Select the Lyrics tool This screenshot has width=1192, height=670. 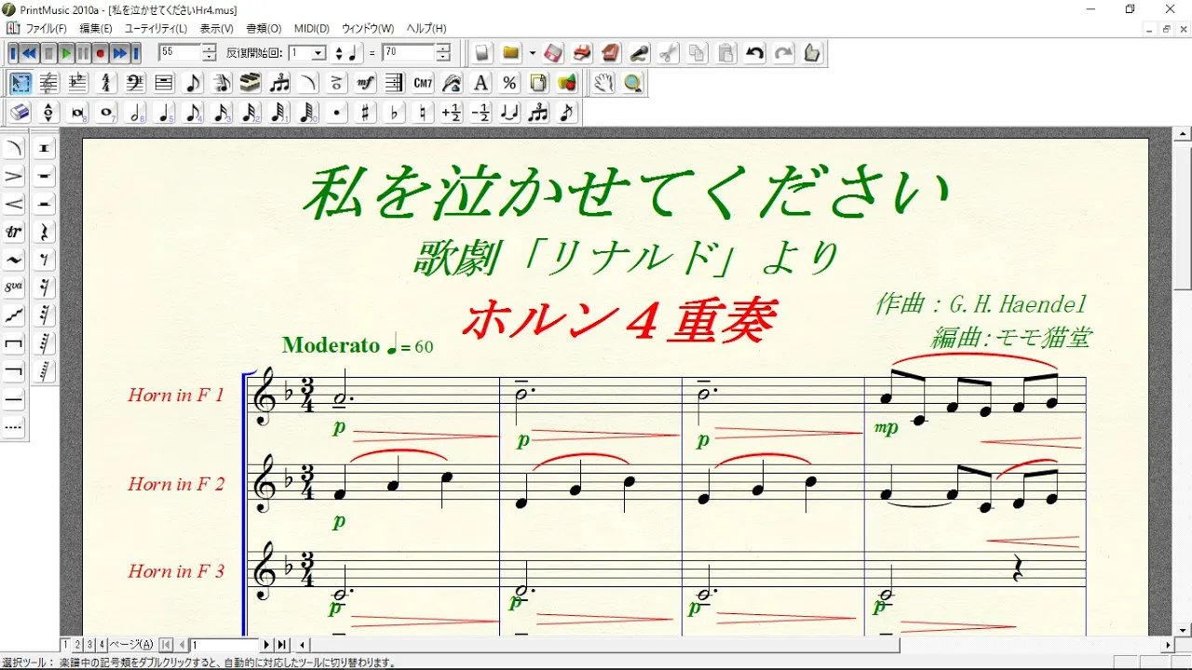[453, 83]
